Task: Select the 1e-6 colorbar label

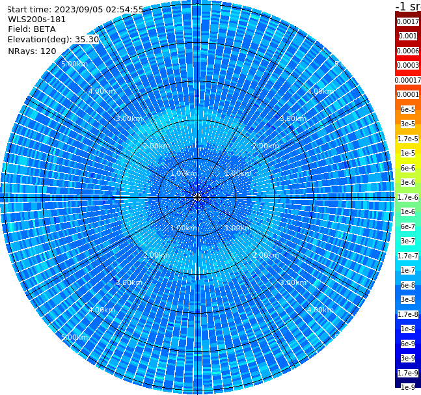Action: tap(408, 211)
